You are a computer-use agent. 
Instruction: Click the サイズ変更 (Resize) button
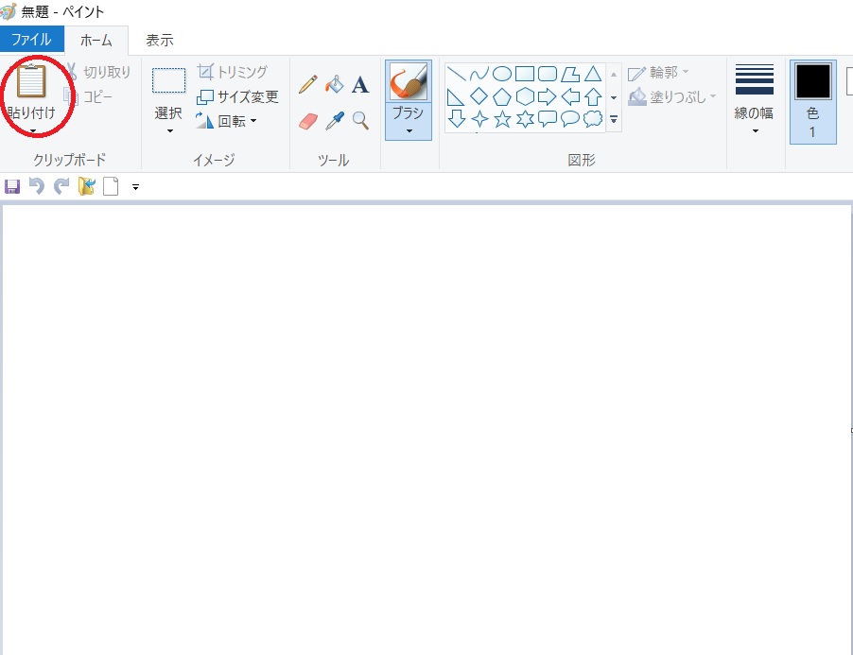point(236,96)
